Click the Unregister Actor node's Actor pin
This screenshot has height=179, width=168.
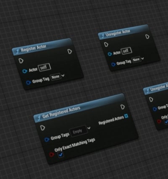[x=110, y=54]
